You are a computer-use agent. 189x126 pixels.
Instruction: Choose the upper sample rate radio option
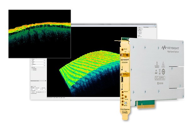click(32, 69)
